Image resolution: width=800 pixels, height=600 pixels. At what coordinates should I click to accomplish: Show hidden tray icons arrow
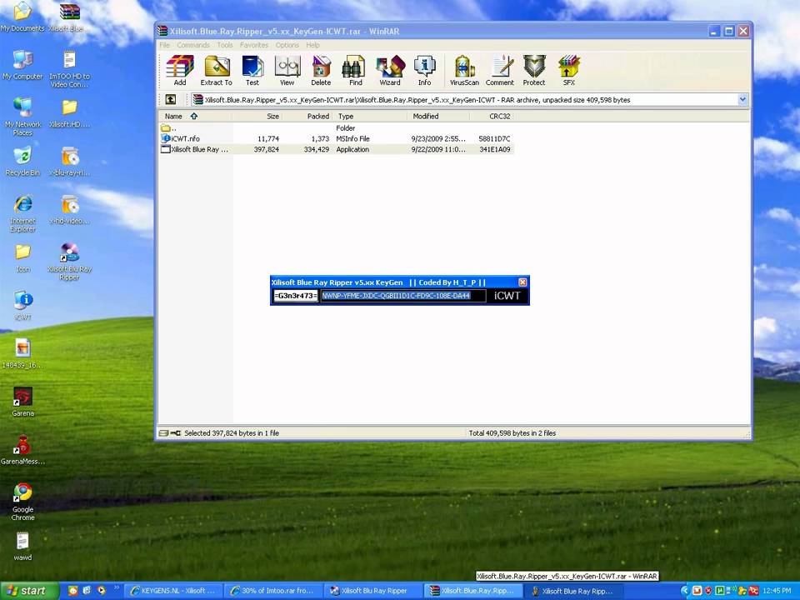[685, 591]
